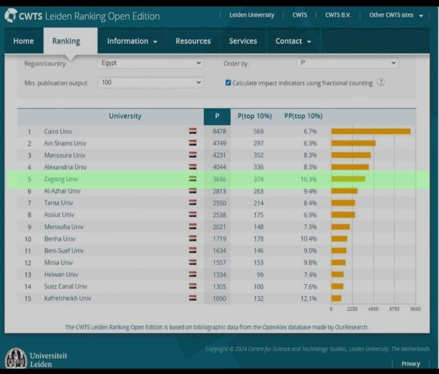
Task: Click the help question mark icon
Action: (x=381, y=82)
